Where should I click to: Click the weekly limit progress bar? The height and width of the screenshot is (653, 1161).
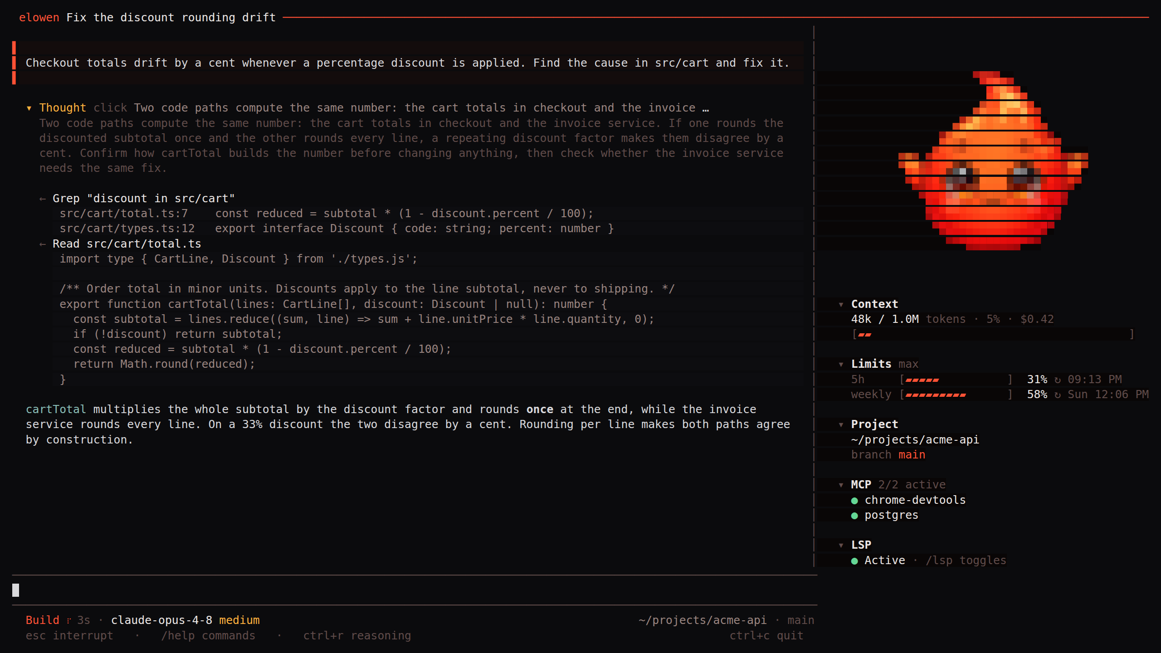pyautogui.click(x=956, y=395)
